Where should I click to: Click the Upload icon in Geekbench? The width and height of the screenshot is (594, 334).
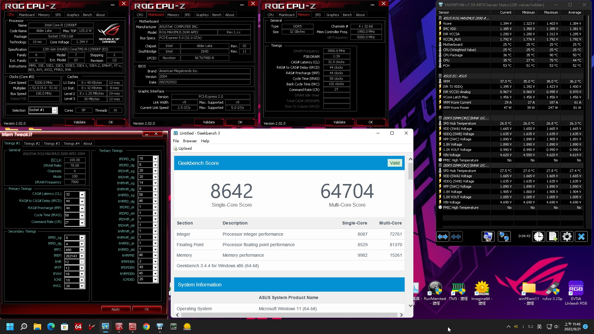pos(175,148)
